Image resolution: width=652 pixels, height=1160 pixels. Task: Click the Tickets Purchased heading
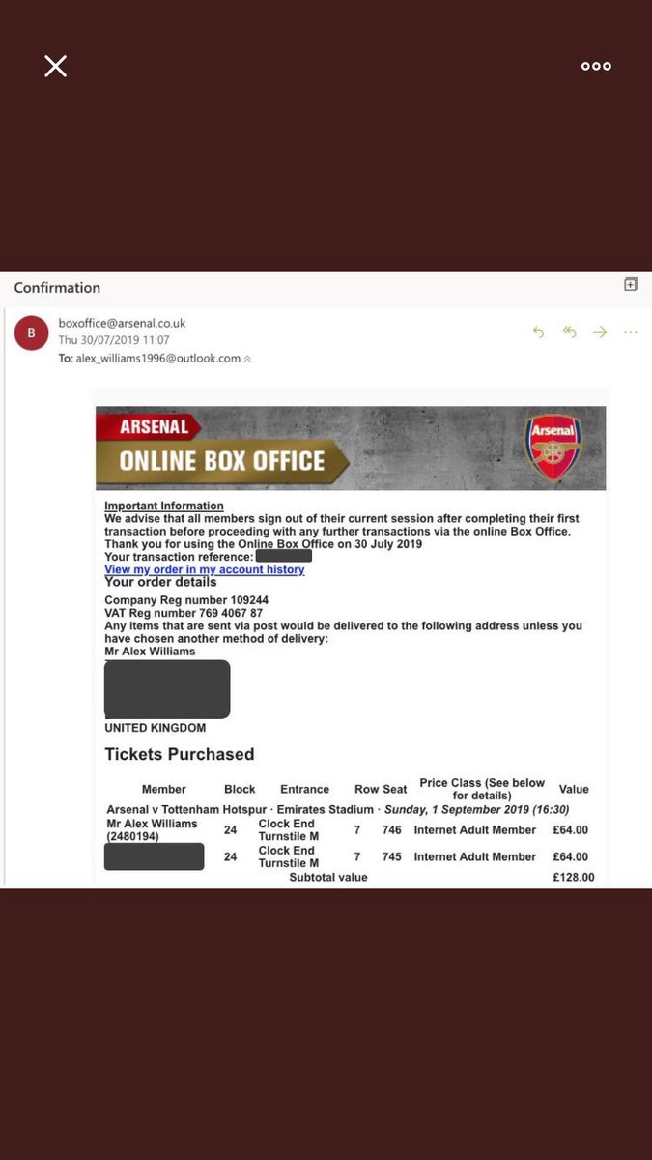pos(180,754)
